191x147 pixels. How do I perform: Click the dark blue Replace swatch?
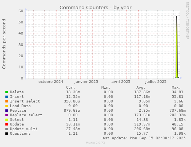[7, 111]
